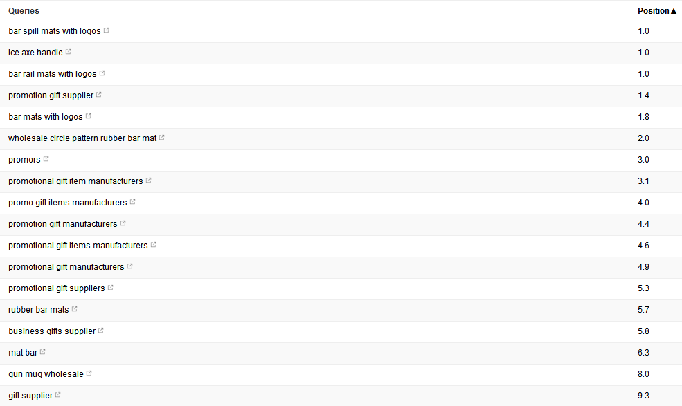Select 'promotional gift suppliers' query row
The width and height of the screenshot is (682, 406).
pos(341,288)
